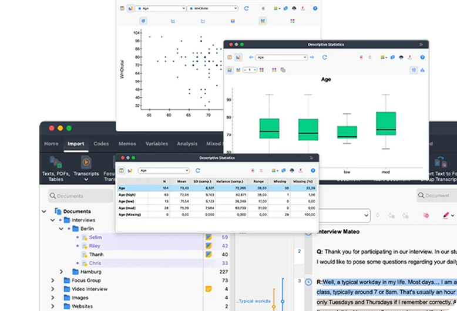Image resolution: width=457 pixels, height=311 pixels.
Task: Activate table view in statistics table window
Action: pos(122,170)
